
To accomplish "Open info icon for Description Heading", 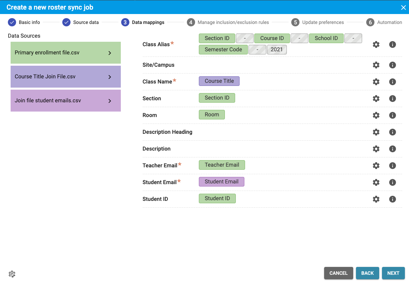I will click(392, 132).
